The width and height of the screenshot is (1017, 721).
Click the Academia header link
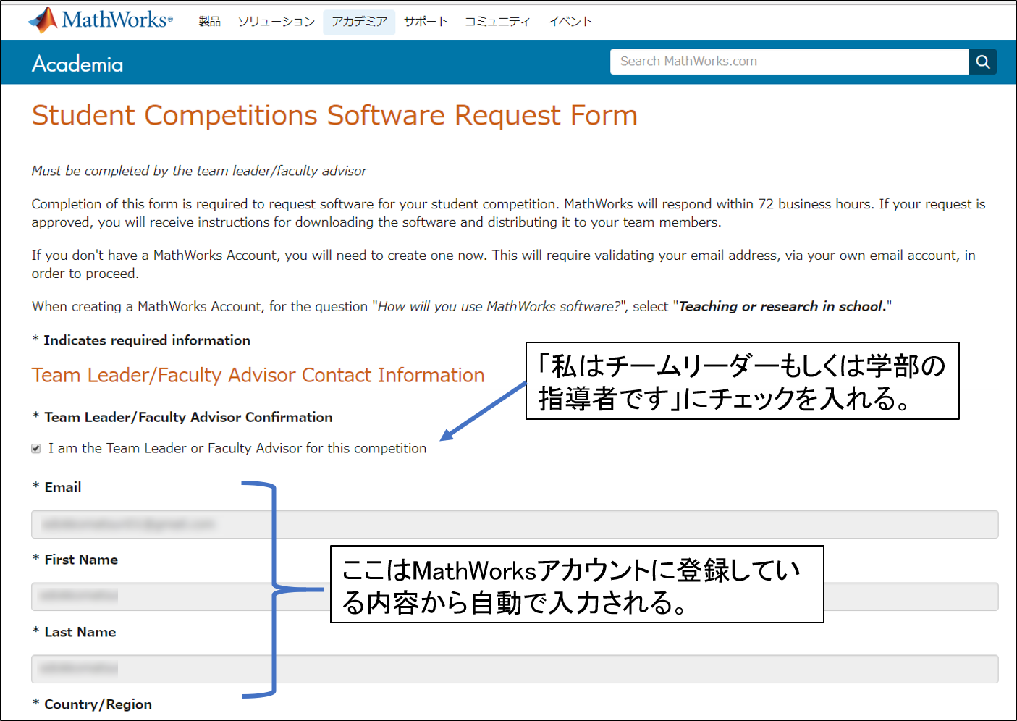pos(77,64)
